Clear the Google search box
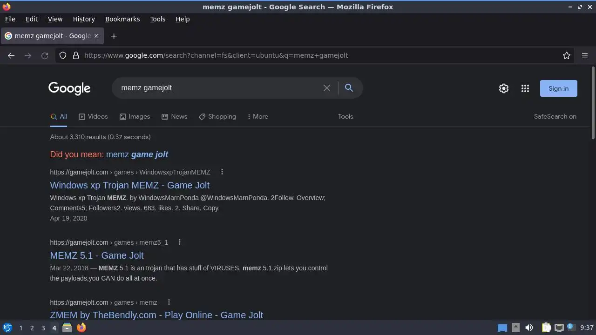This screenshot has height=335, width=596. pyautogui.click(x=327, y=88)
